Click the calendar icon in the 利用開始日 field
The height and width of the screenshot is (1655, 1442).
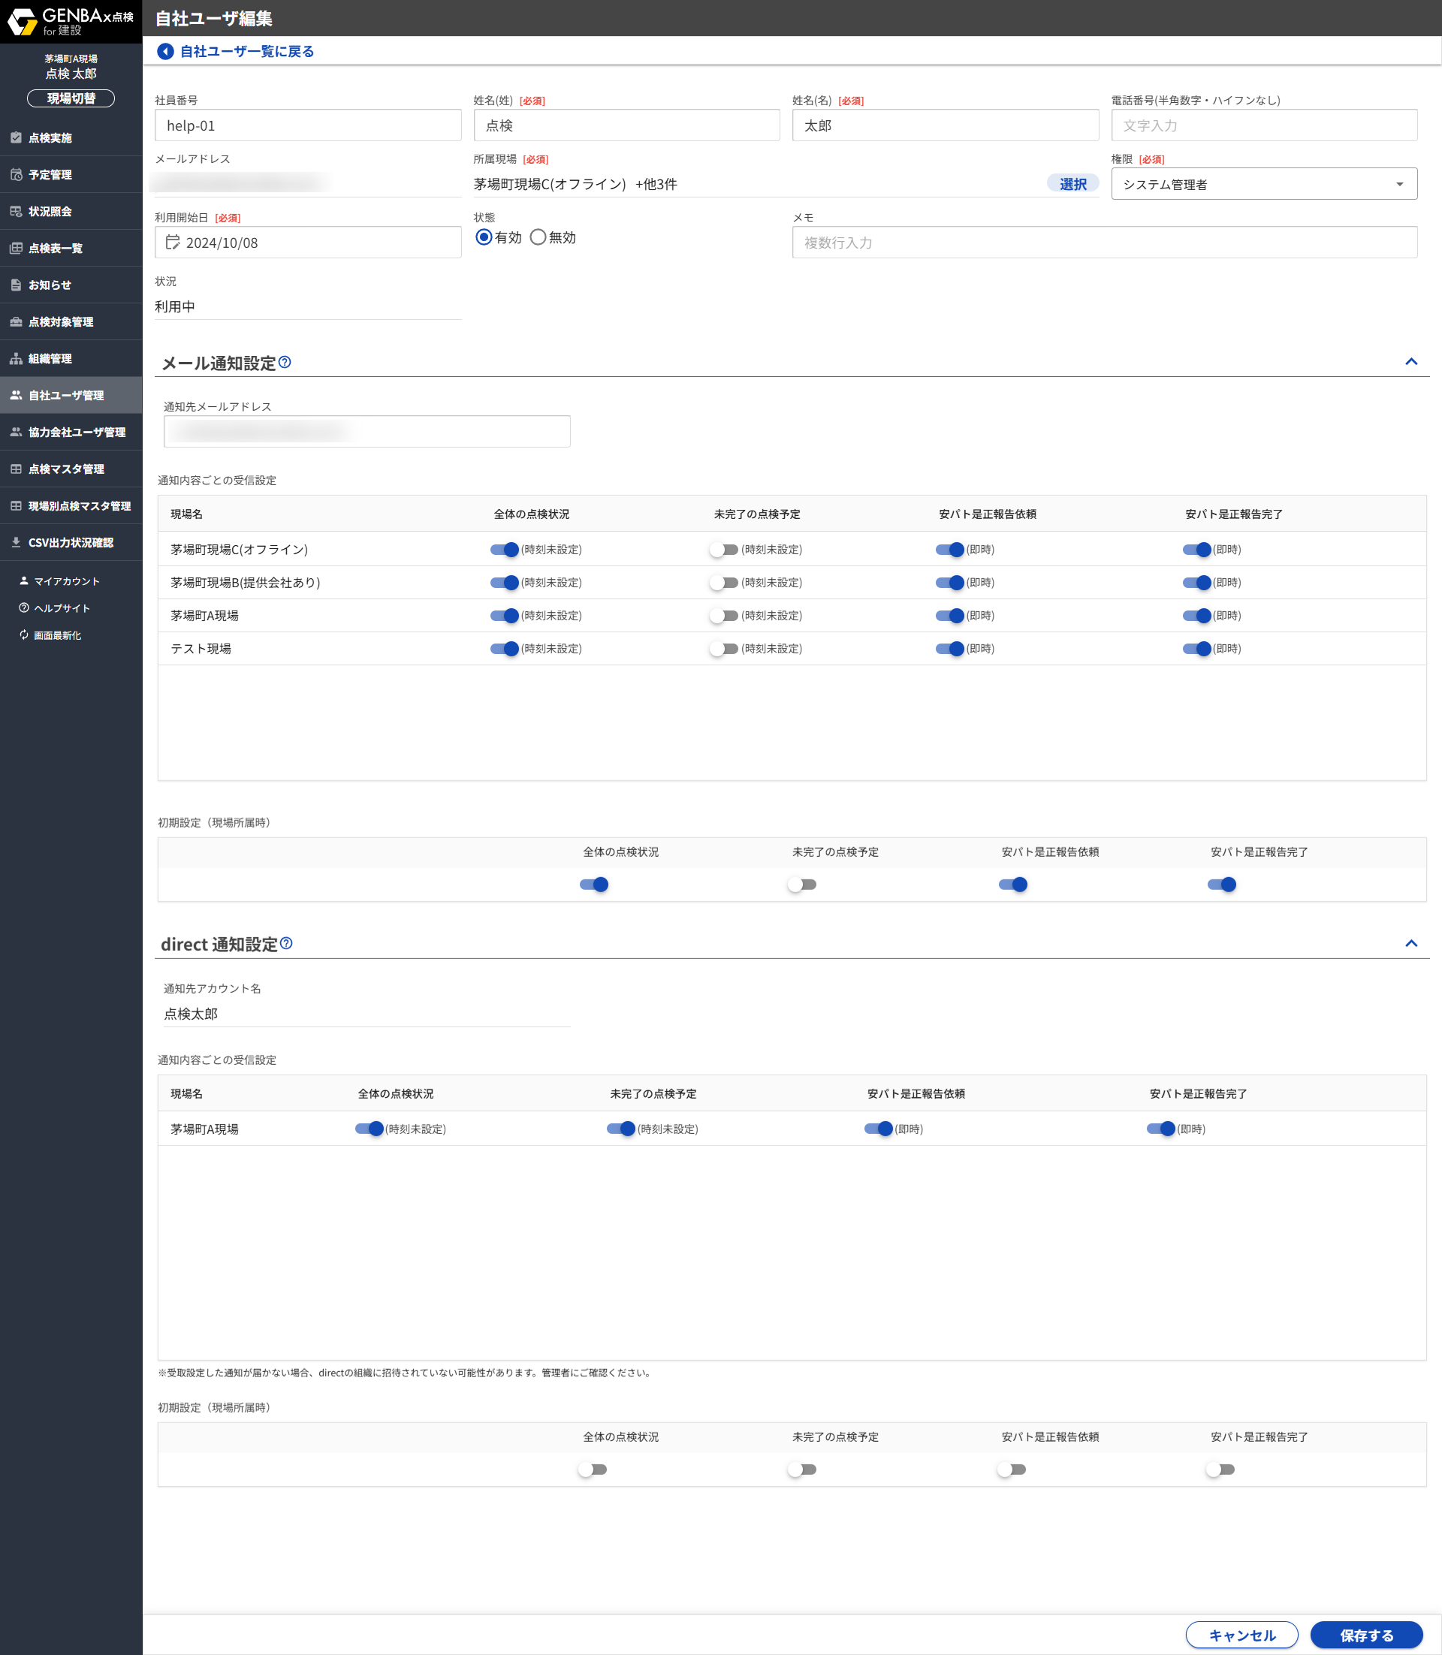tap(172, 243)
